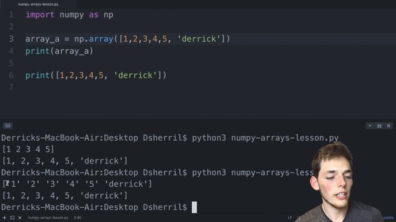Click terminal output '[1 2 3 4 5]'
The height and width of the screenshot is (222, 396).
point(28,149)
